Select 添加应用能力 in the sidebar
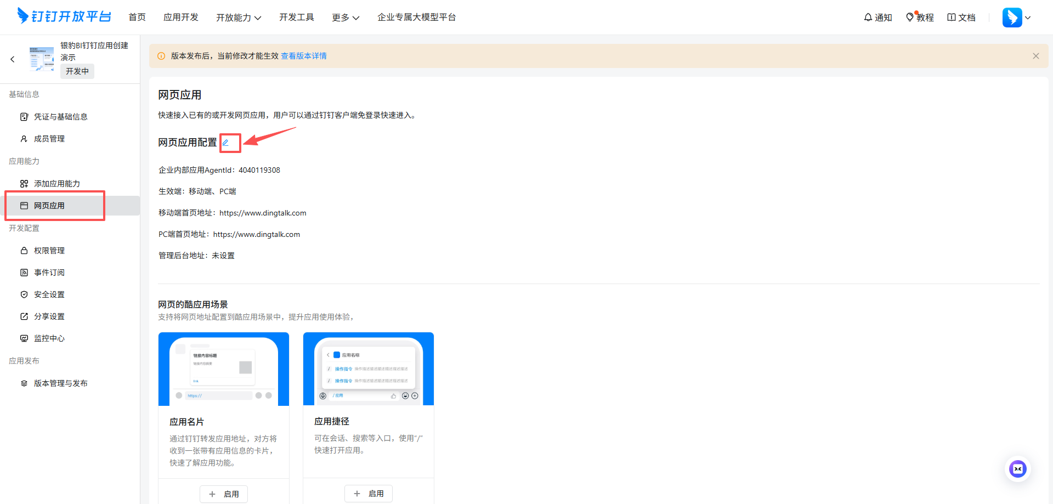Image resolution: width=1053 pixels, height=504 pixels. (56, 183)
